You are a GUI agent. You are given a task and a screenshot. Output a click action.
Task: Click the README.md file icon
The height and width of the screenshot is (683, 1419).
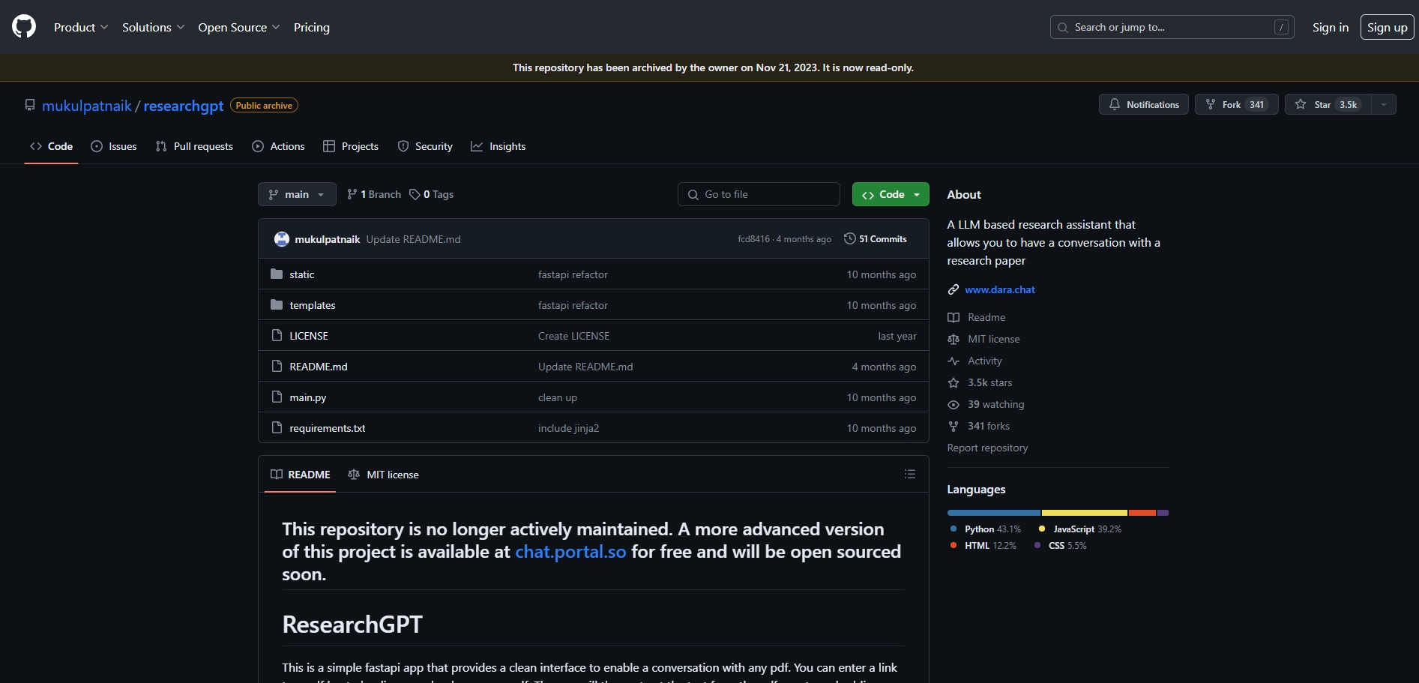277,366
